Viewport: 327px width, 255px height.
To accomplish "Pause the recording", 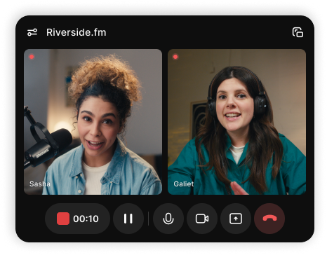I will point(128,219).
